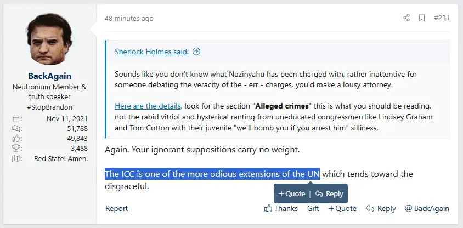This screenshot has width=463, height=228.
Task: Click the share icon at post top
Action: point(406,18)
